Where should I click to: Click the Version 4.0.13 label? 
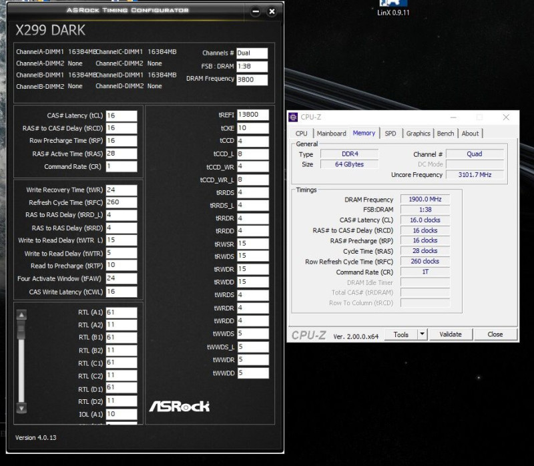click(36, 438)
